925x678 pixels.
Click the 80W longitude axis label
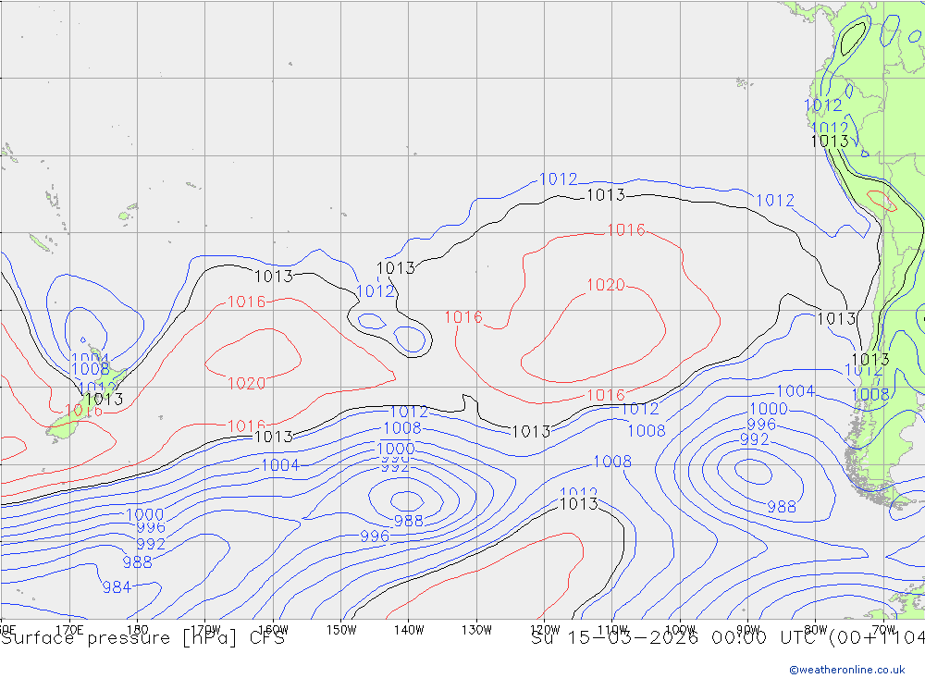pyautogui.click(x=815, y=629)
